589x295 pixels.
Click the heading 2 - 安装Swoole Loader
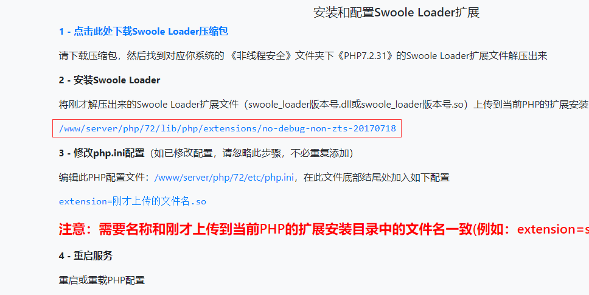(110, 80)
